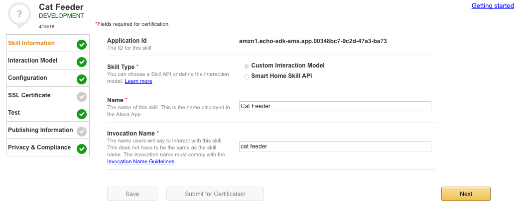Open the Skill Information tab
Image resolution: width=529 pixels, height=204 pixels.
(31, 43)
